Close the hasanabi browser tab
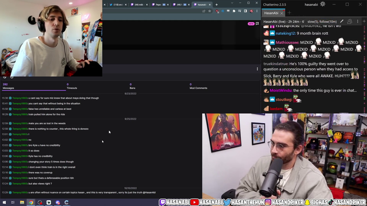This screenshot has height=206, width=367. coord(210,5)
